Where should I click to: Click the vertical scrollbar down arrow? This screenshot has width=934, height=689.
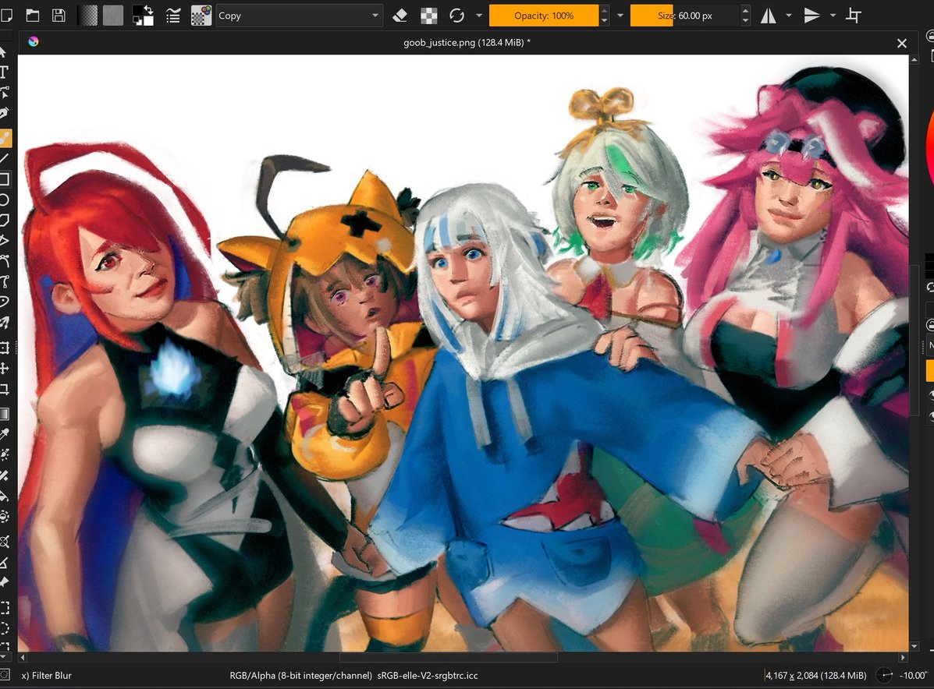coord(914,646)
